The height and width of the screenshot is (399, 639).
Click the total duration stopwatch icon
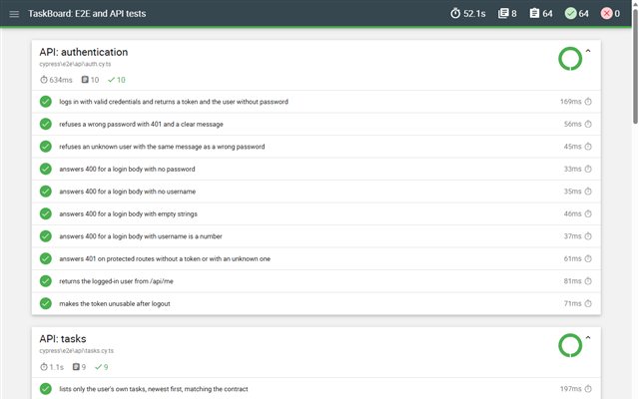point(455,13)
